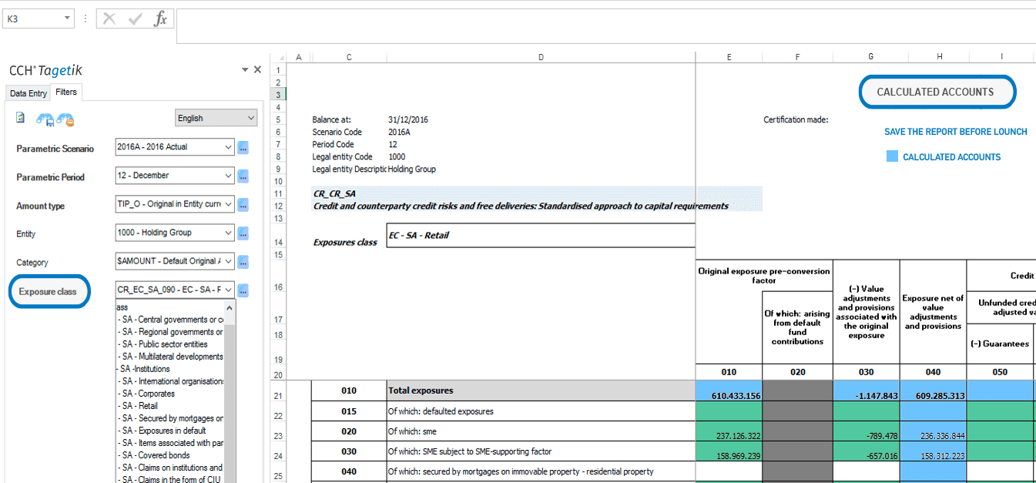1036x483 pixels.
Task: Click the blue Calculated Accounts legend square
Action: coord(892,156)
